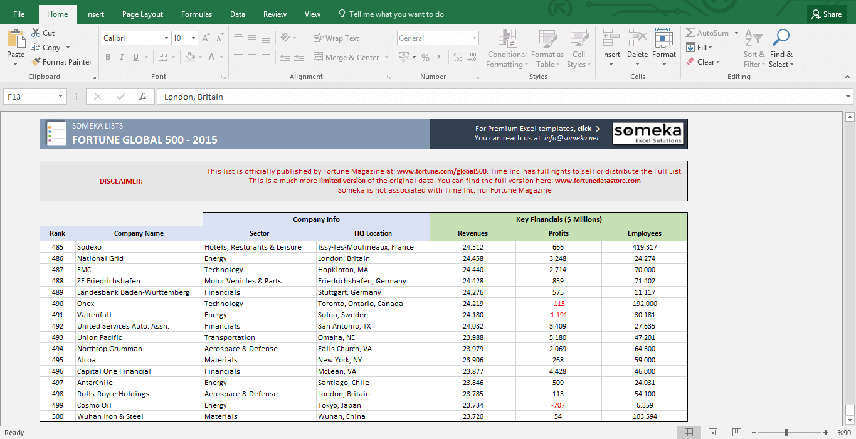
Task: Expand the formula bar
Action: (848, 97)
